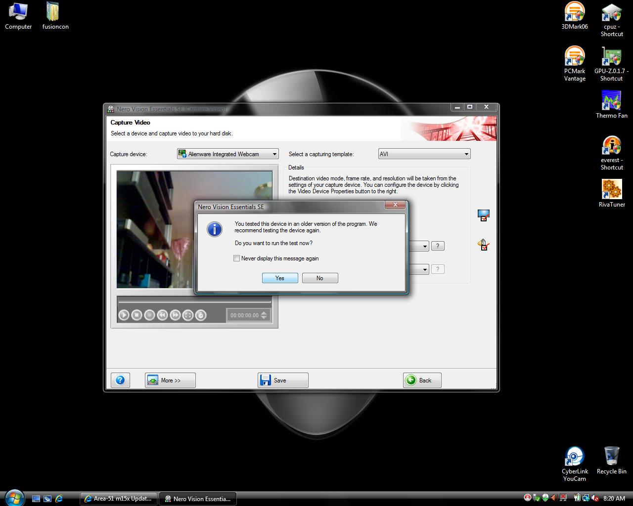
Task: Click the Save button
Action: click(283, 380)
